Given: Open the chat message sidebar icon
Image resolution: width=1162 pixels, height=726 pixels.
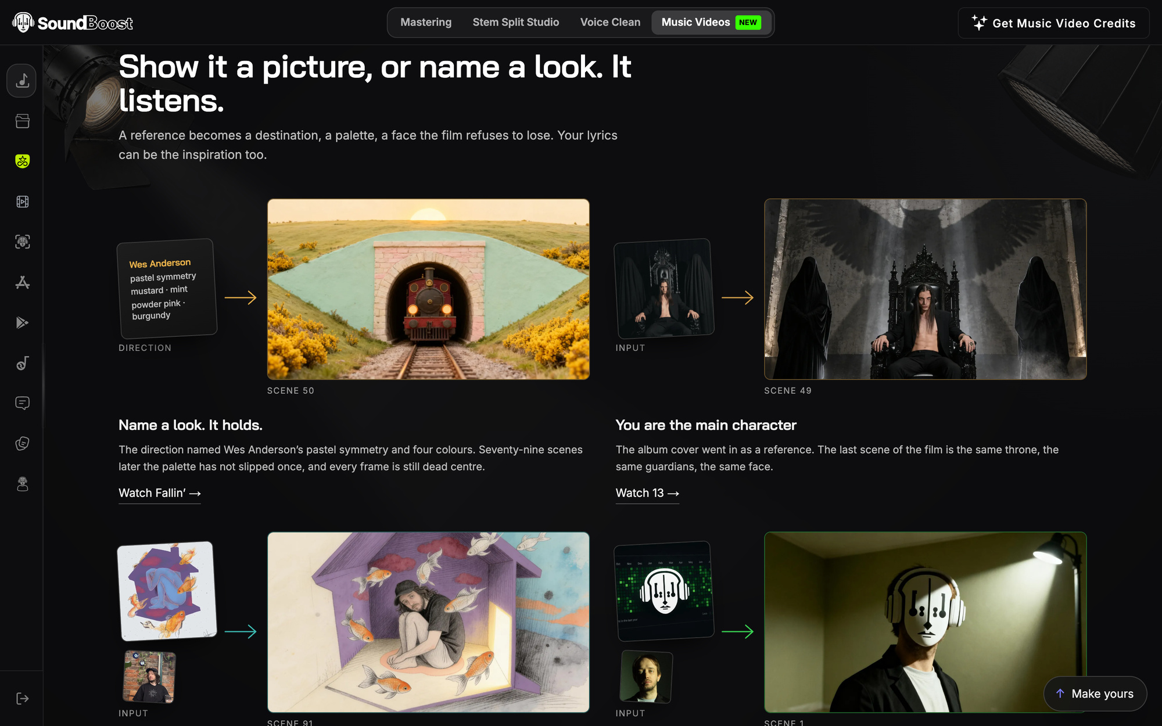Looking at the screenshot, I should [22, 403].
